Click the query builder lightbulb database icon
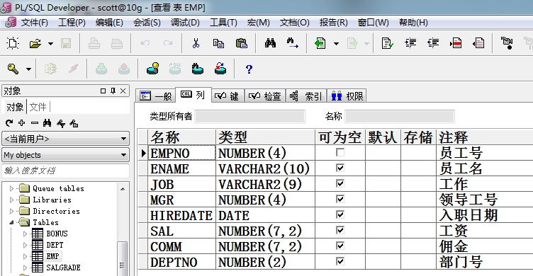The width and height of the screenshot is (533, 276). coord(152,69)
